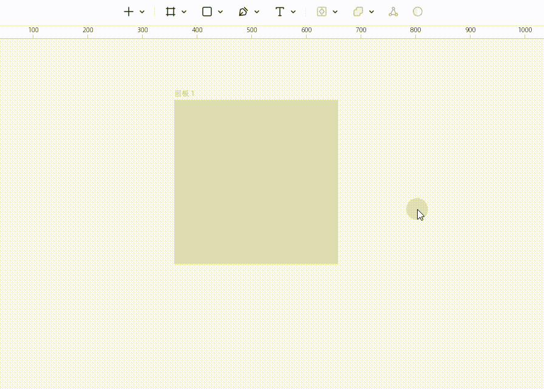Open the component icon dropdown arrow
This screenshot has height=389, width=544.
(335, 12)
